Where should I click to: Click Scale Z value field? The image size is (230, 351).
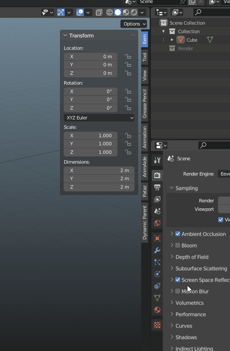pos(91,152)
